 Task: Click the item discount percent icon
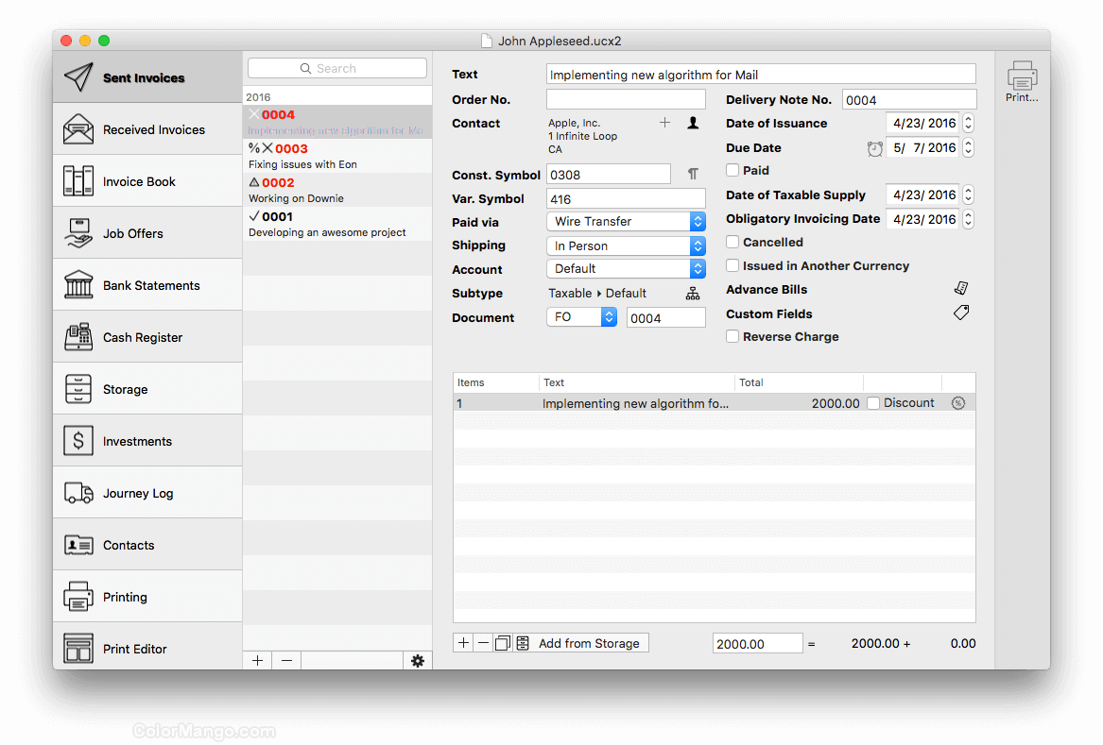[958, 403]
